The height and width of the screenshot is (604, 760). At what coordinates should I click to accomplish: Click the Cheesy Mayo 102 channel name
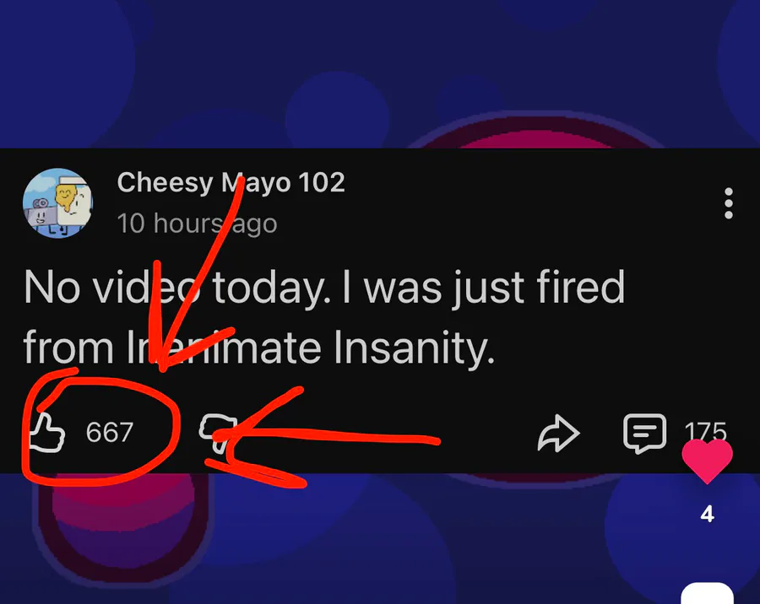click(231, 182)
